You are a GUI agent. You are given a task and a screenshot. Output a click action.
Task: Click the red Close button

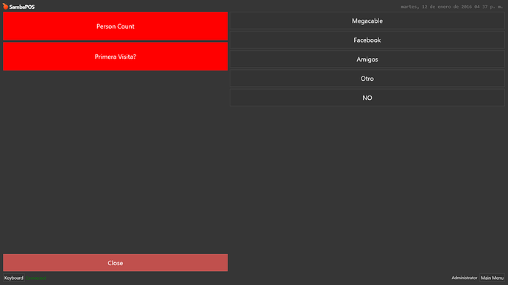point(116,263)
